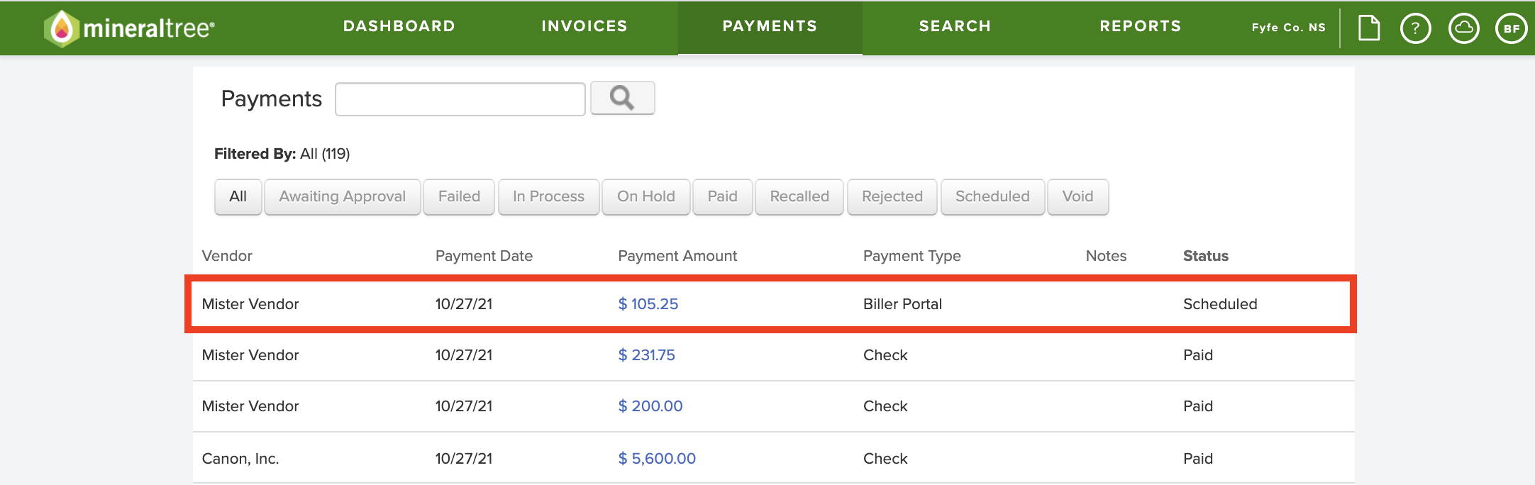Click the cloud icon in header

coord(1463,28)
